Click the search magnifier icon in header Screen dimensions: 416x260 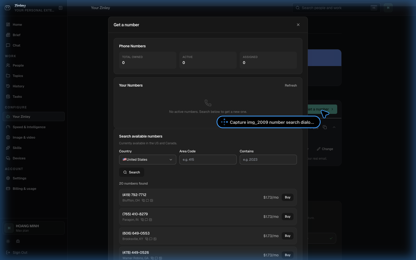298,8
